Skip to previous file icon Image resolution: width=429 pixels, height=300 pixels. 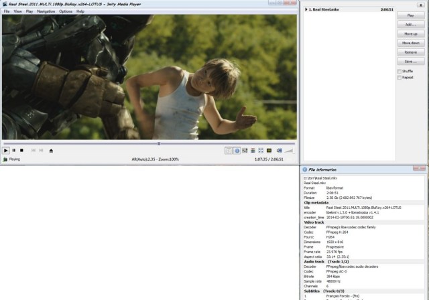tap(34, 151)
